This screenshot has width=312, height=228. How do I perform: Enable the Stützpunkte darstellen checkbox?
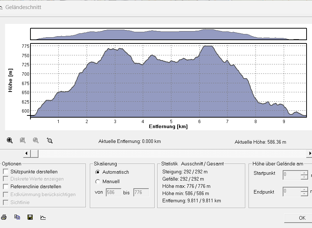click(x=6, y=171)
